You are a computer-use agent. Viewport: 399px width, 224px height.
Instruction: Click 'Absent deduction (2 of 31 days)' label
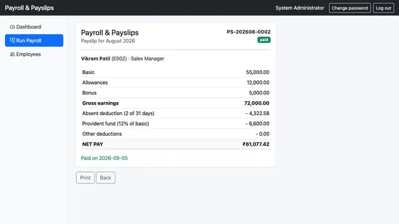point(118,113)
